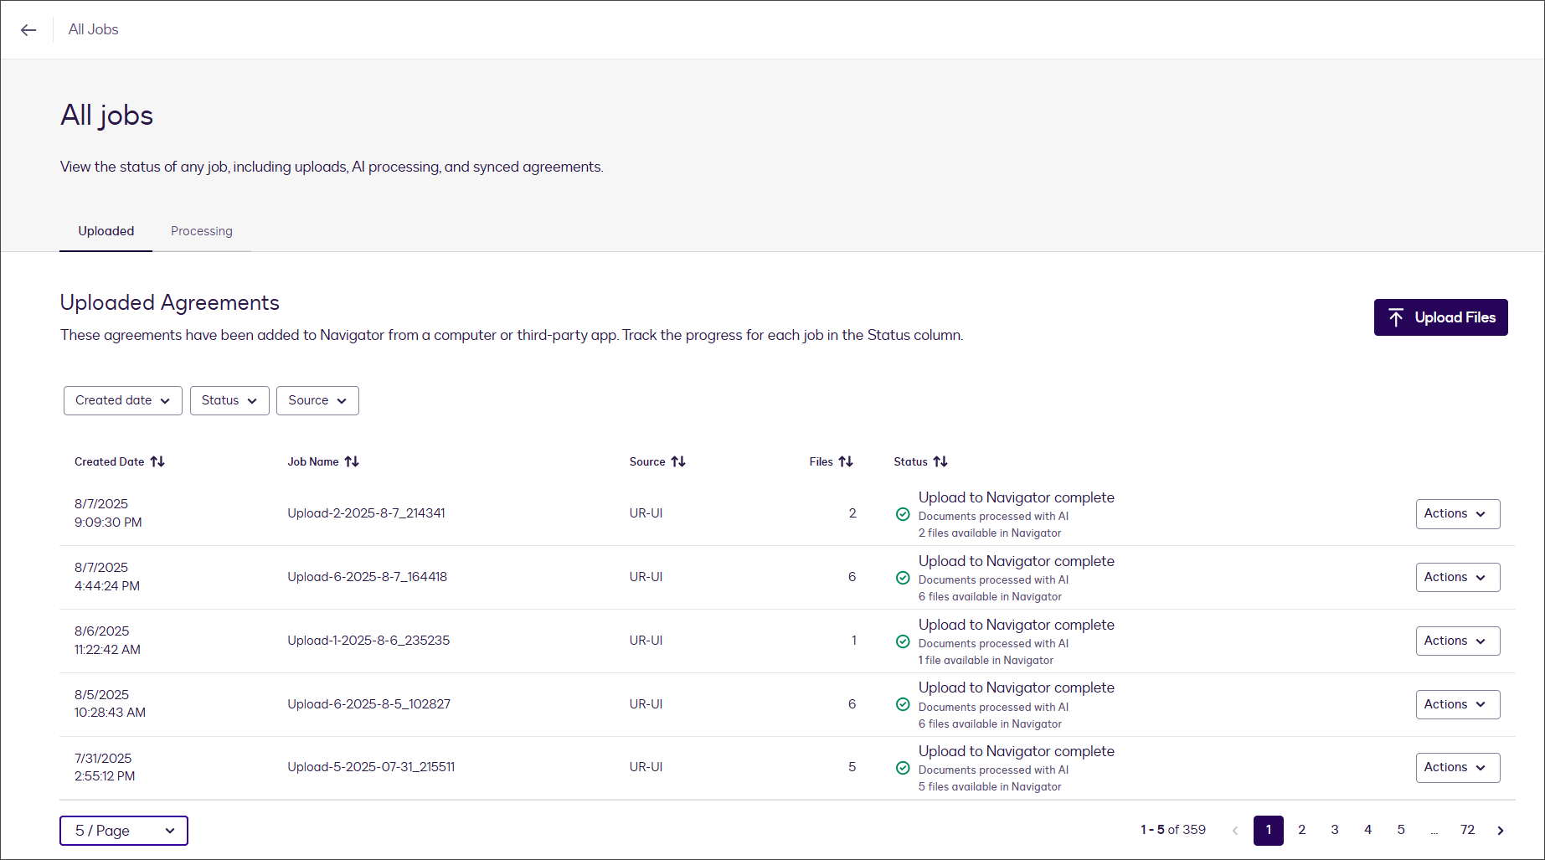The height and width of the screenshot is (860, 1545).
Task: Jump to page 72 in pagination
Action: tap(1467, 830)
